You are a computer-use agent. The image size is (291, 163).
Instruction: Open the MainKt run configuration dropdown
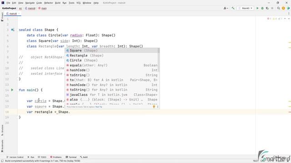(246, 8)
